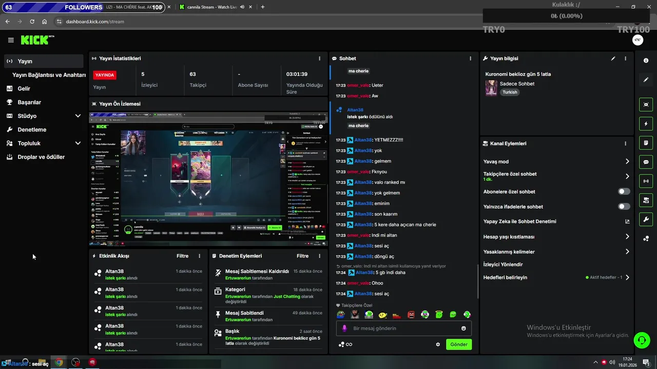Open the Etkinlik Akışı three-dot menu
Image resolution: width=657 pixels, height=369 pixels.
tap(200, 256)
